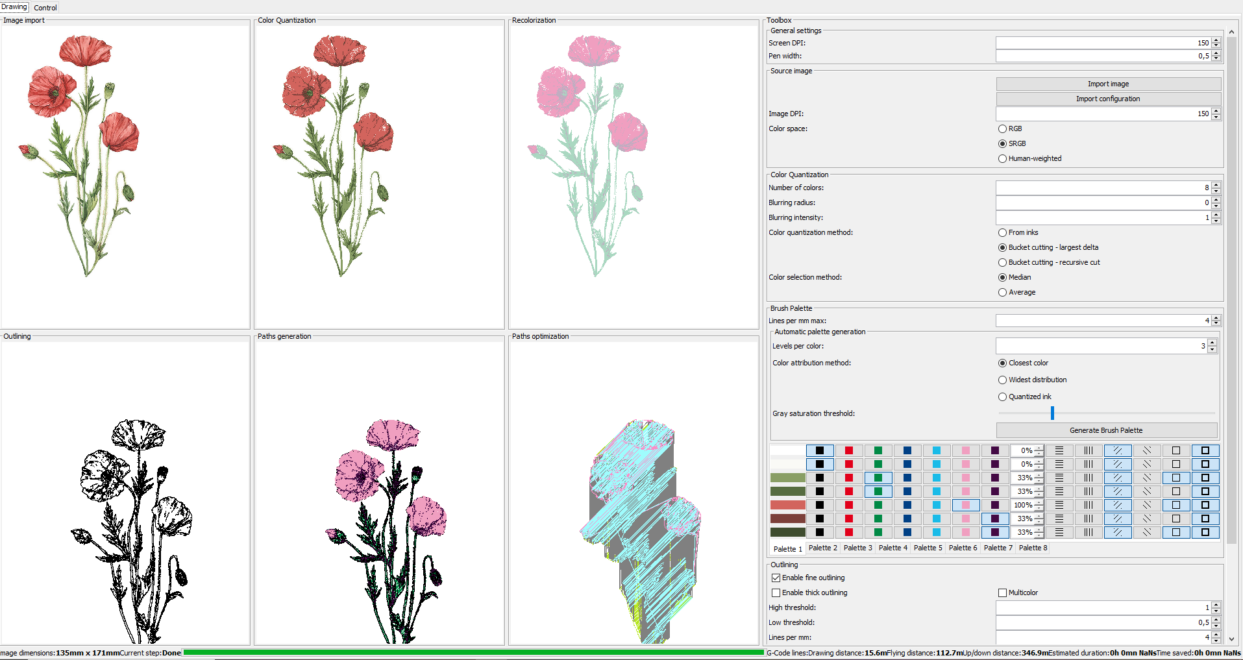Viewport: 1243px width, 660px height.
Task: Switch to the Palette 3 tab
Action: 857,548
